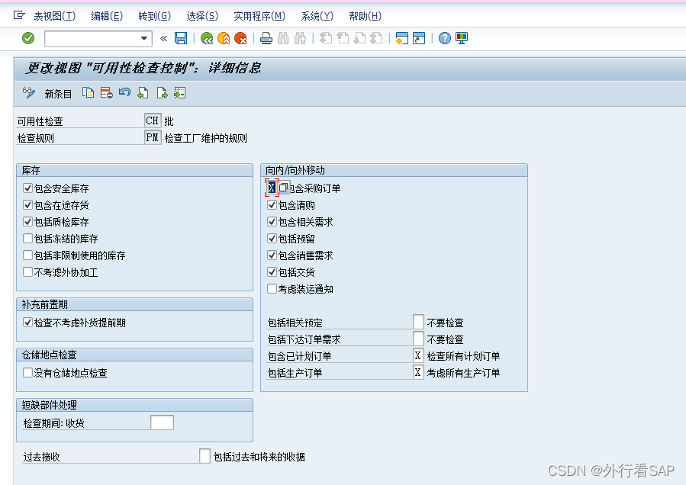The image size is (686, 485).
Task: Open the 实用程序(M) menu
Action: pos(259,16)
